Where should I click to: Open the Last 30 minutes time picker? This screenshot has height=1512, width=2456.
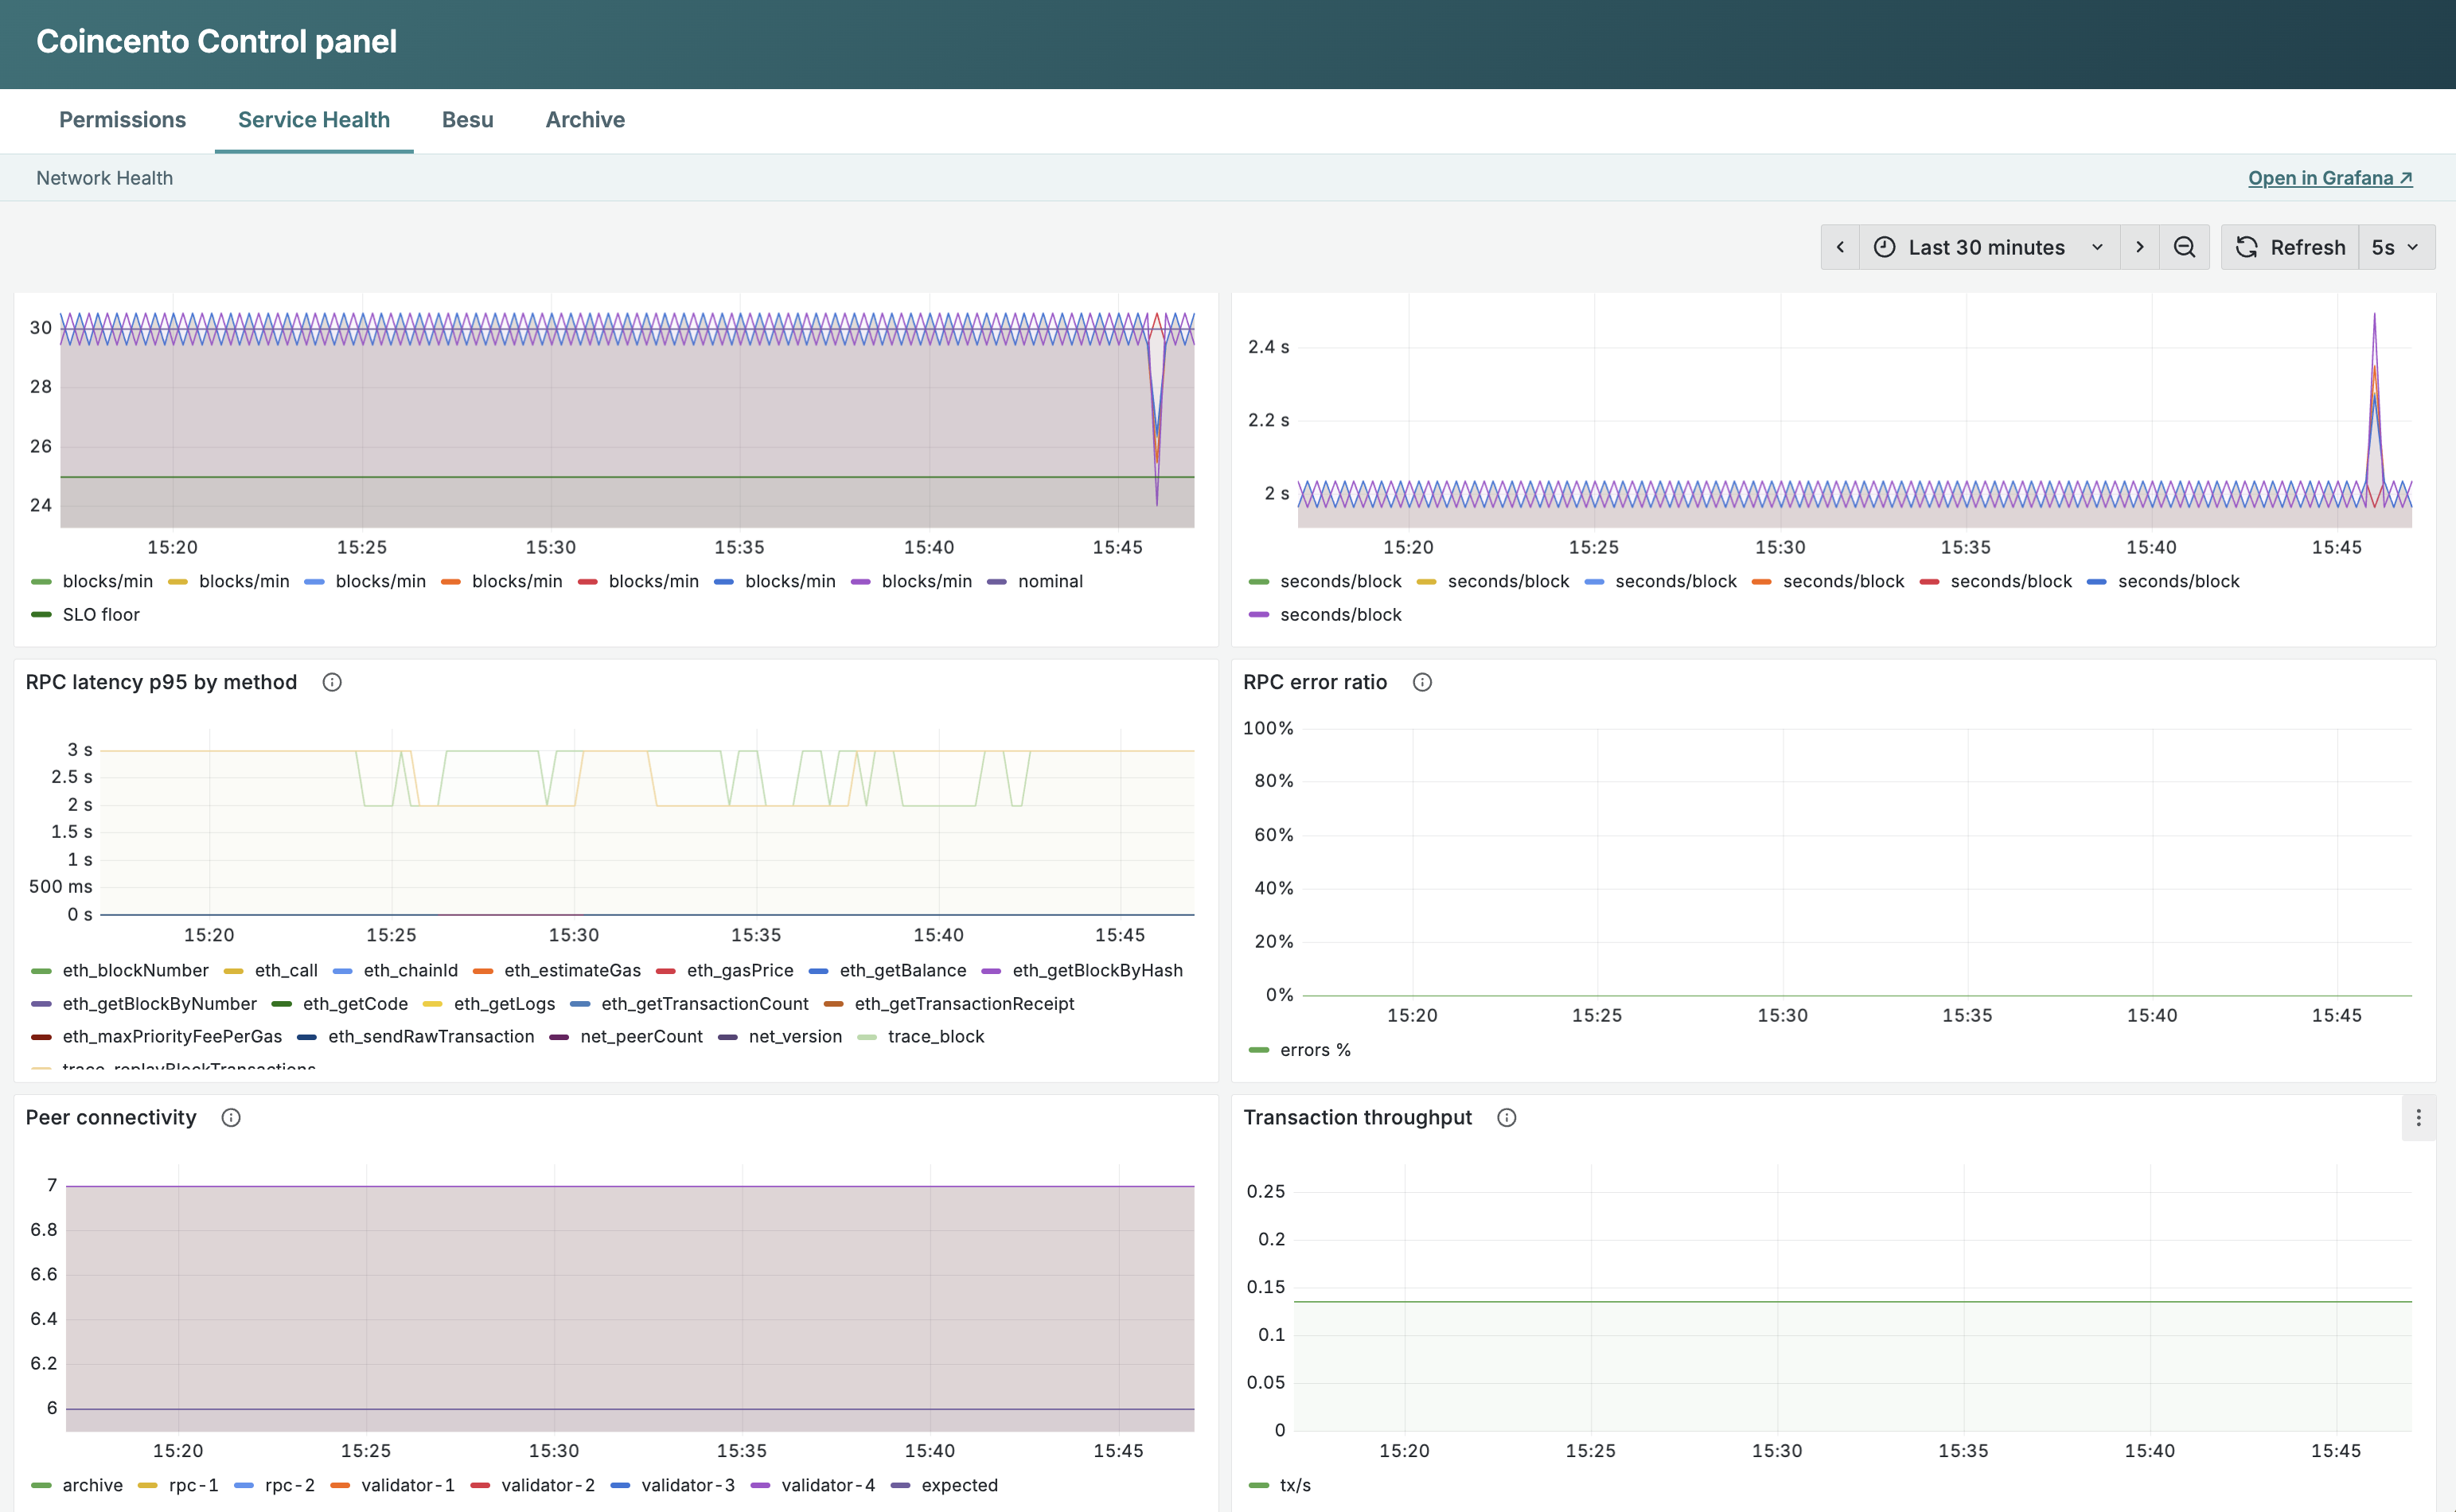point(1989,247)
